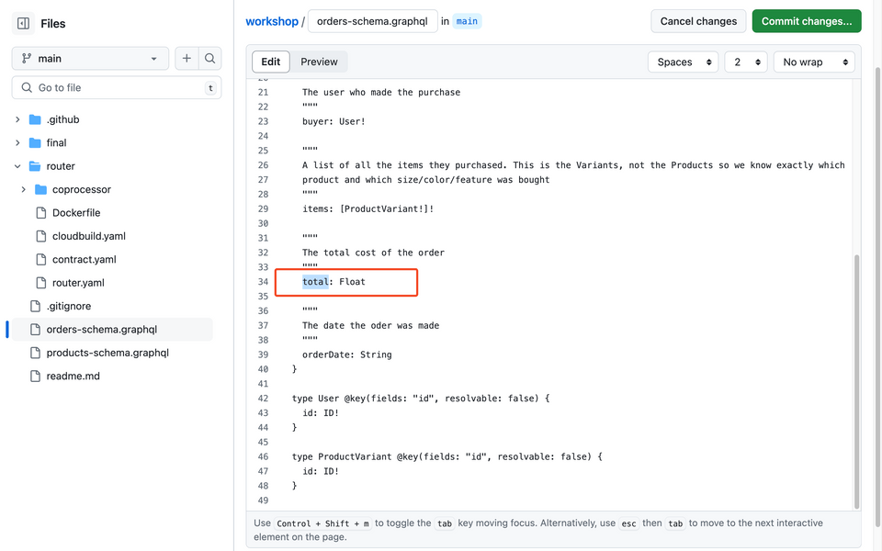
Task: Click the readme.md file icon
Action: pos(35,377)
